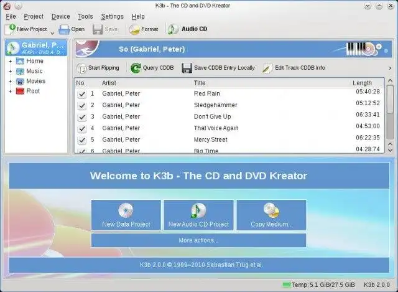Uncheck track 4 That Voice Again checkbox
Image resolution: width=398 pixels, height=292 pixels.
[81, 129]
